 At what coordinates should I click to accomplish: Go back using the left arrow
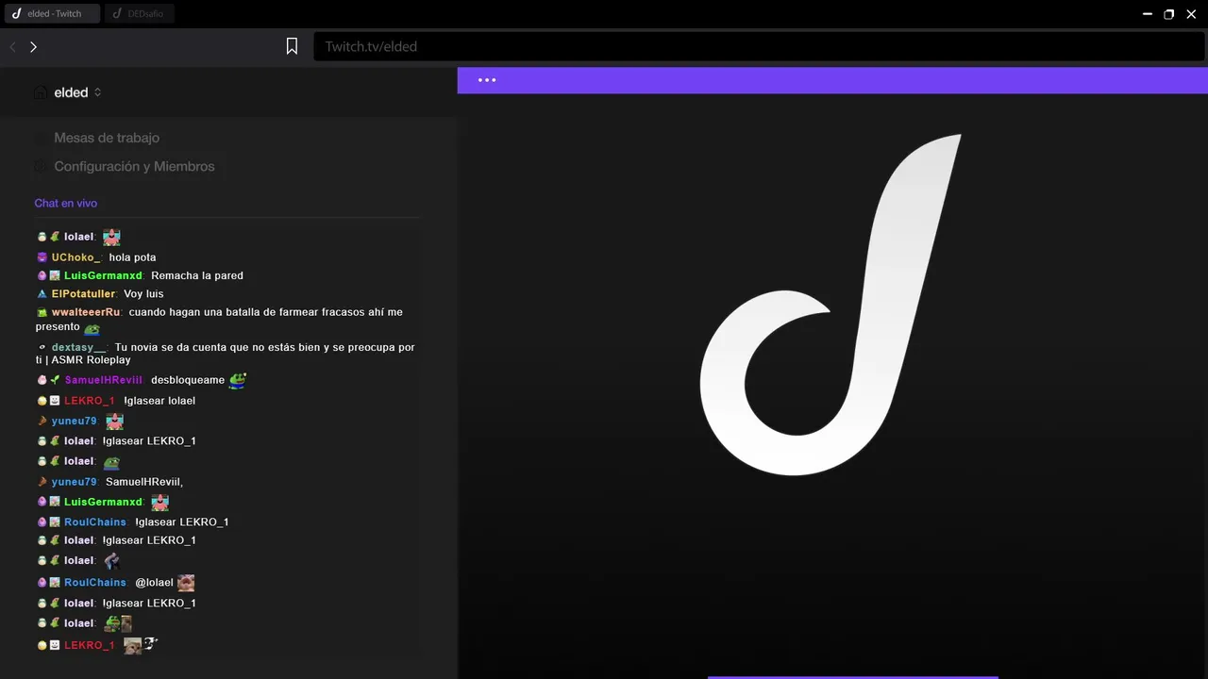coord(13,46)
